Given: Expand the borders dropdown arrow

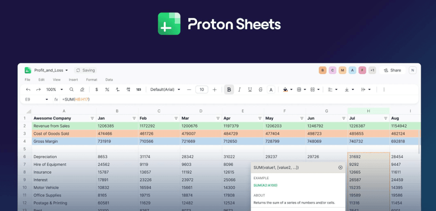Looking at the screenshot, I should coord(305,90).
